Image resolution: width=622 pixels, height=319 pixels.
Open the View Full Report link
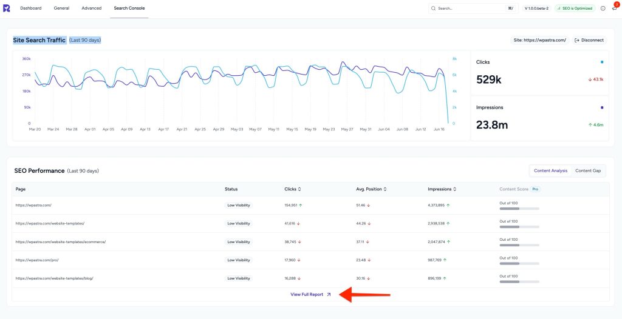[310, 294]
